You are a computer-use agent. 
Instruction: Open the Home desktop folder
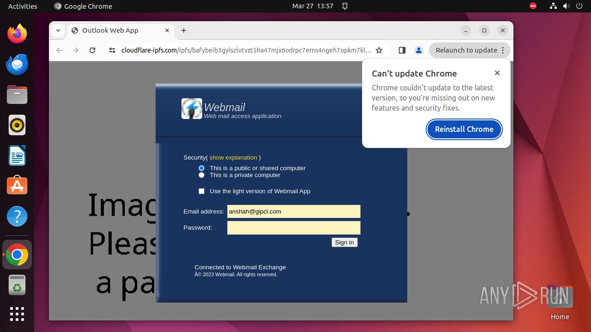tap(560, 302)
